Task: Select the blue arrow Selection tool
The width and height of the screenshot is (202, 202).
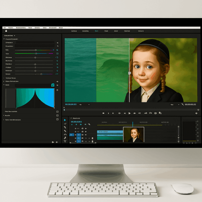Action: pyautogui.click(x=65, y=120)
